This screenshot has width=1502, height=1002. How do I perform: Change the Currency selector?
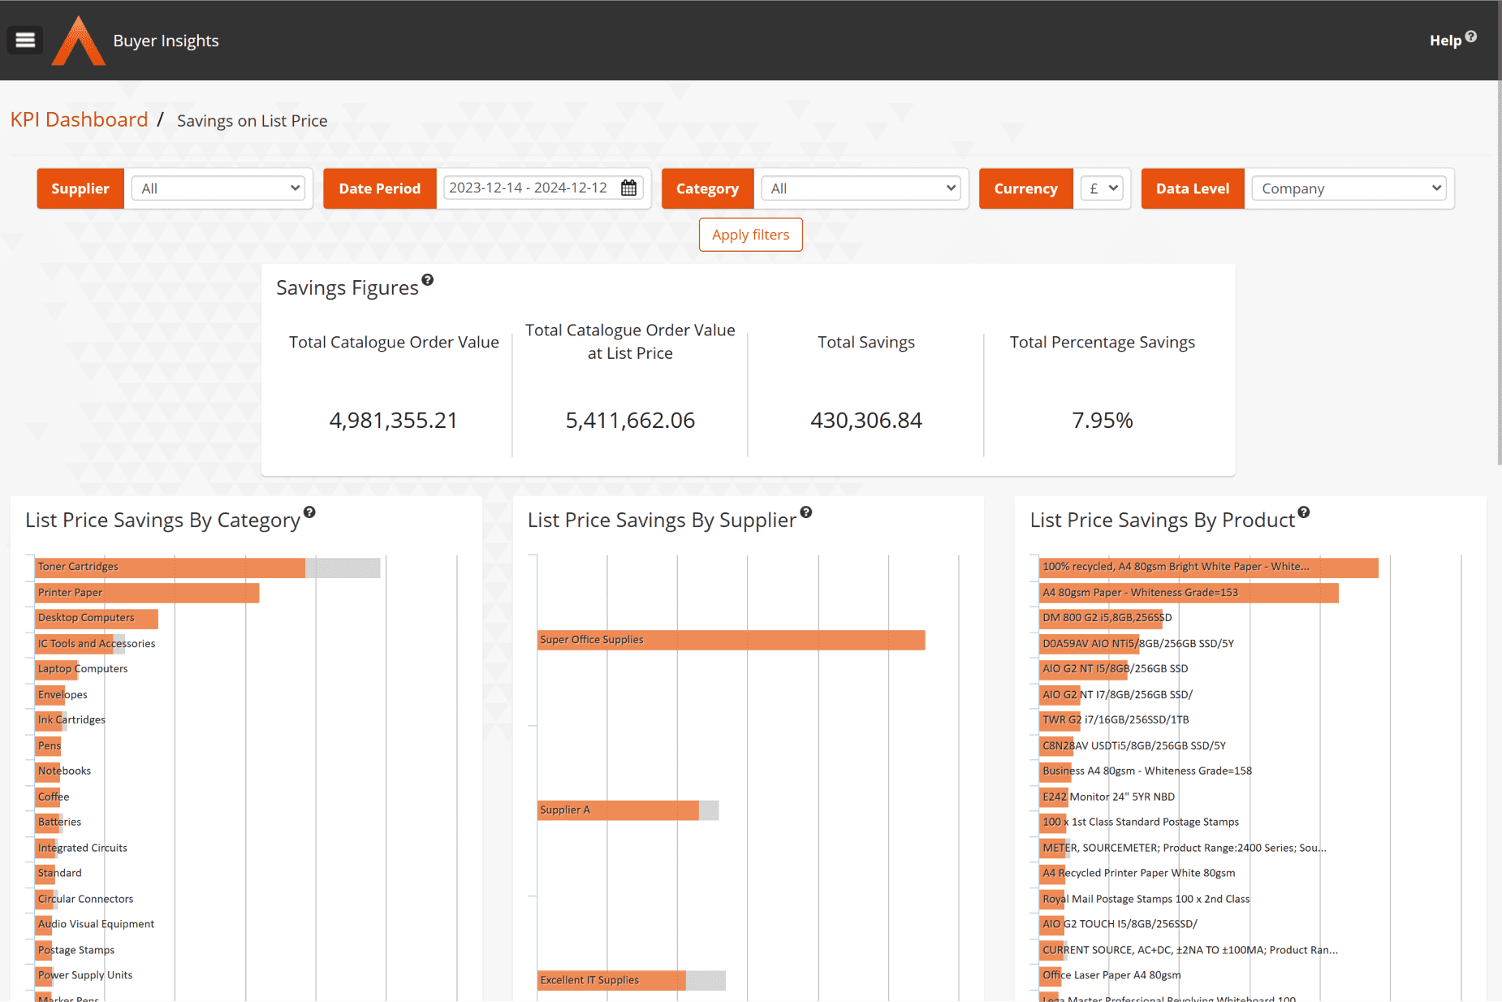1103,188
